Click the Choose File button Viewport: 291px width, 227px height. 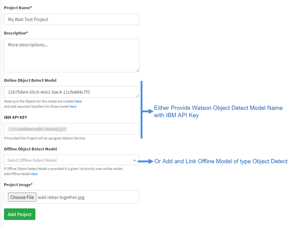(x=22, y=197)
